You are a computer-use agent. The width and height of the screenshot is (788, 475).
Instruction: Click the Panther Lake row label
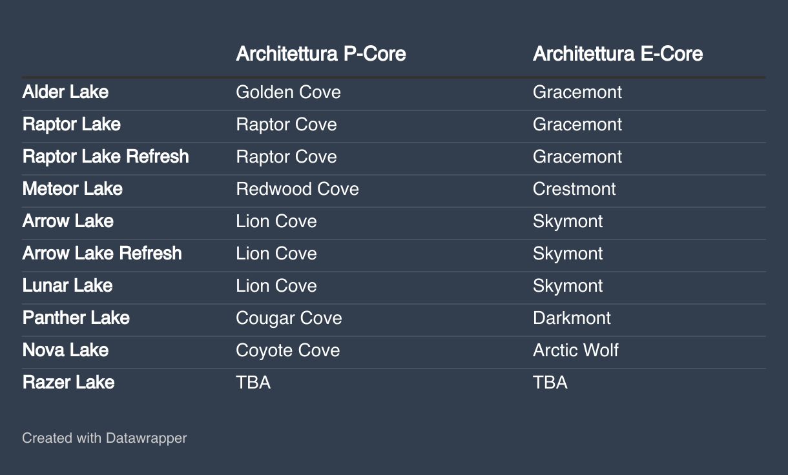click(x=76, y=318)
